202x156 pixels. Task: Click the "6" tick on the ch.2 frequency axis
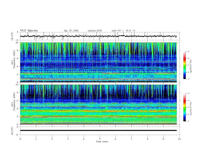pos(18,100)
